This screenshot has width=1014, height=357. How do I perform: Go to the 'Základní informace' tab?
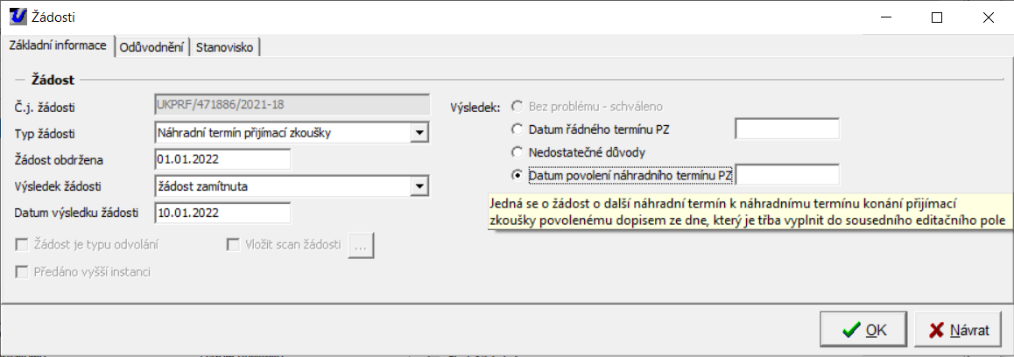point(58,45)
